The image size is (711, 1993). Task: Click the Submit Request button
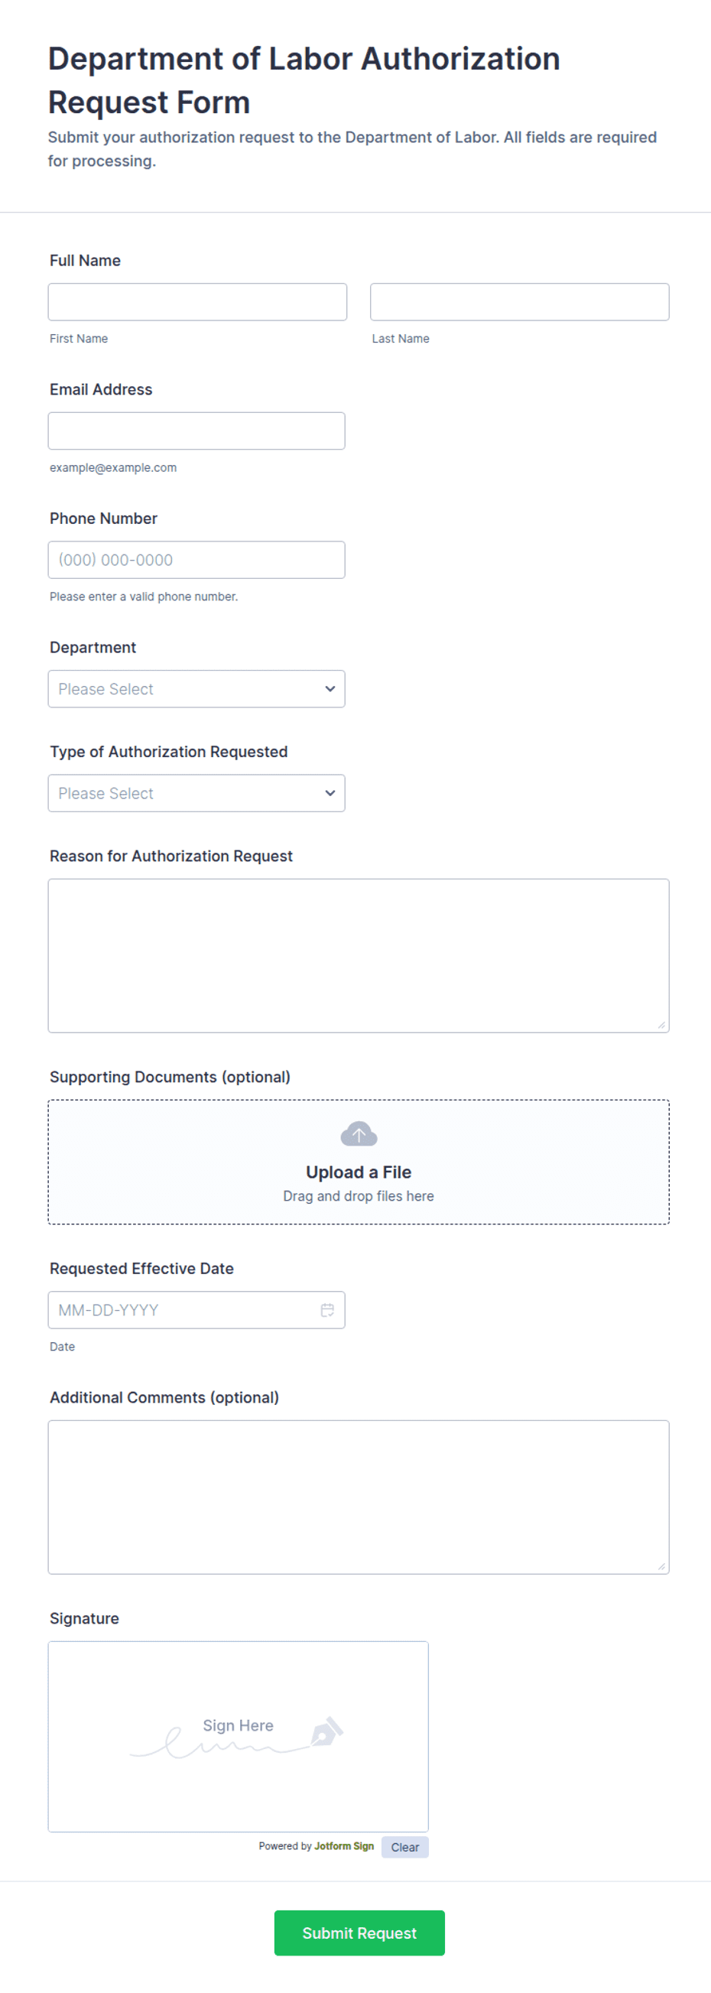359,1933
